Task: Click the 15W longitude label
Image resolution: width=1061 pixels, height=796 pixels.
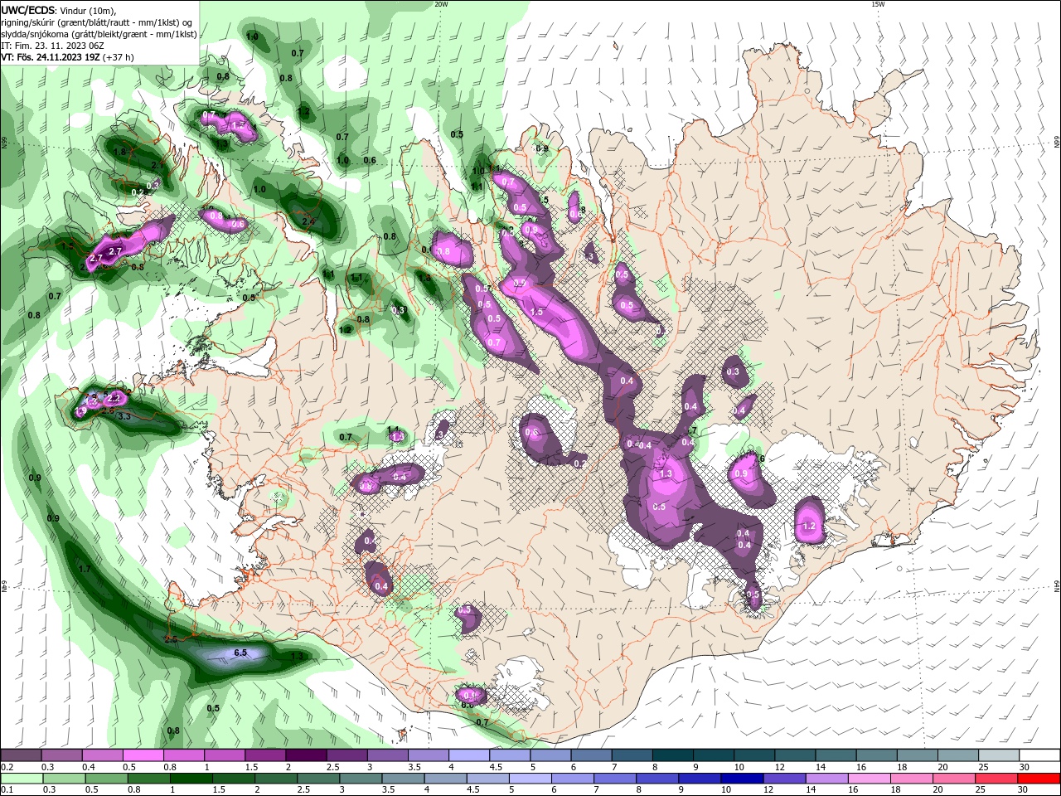Action: click(878, 4)
